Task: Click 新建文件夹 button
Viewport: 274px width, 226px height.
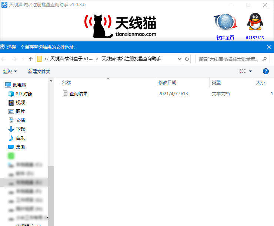Action: click(x=39, y=71)
